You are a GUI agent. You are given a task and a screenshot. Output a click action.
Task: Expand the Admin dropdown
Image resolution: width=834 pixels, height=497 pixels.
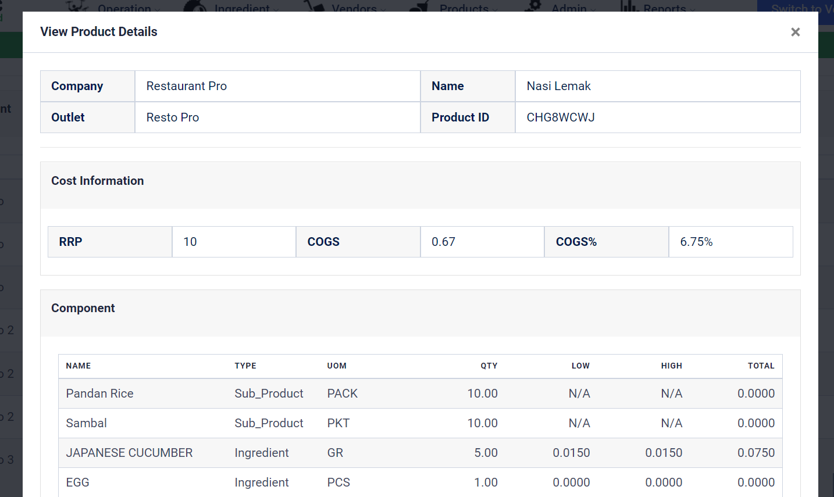[594, 9]
